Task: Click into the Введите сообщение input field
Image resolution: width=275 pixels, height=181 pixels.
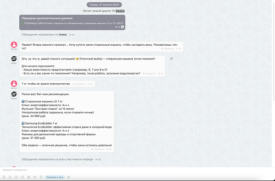Action: pyautogui.click(x=137, y=170)
